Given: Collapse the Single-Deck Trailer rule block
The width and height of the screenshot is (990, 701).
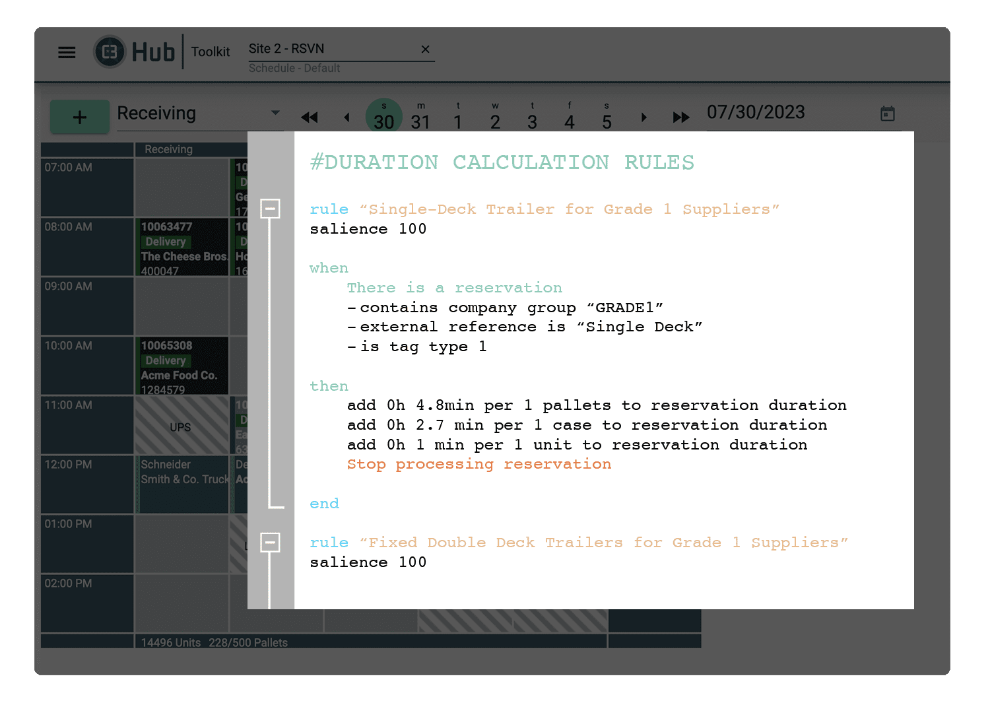Looking at the screenshot, I should tap(270, 209).
